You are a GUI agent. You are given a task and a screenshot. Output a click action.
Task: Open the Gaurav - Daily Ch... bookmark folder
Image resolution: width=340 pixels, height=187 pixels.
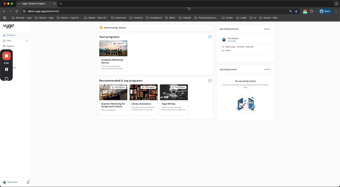(96, 18)
